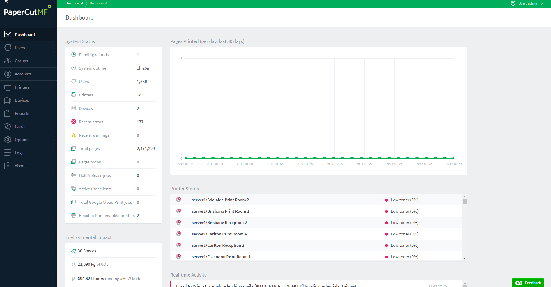Click the System uptime clock icon
The height and width of the screenshot is (287, 551).
pyautogui.click(x=74, y=68)
